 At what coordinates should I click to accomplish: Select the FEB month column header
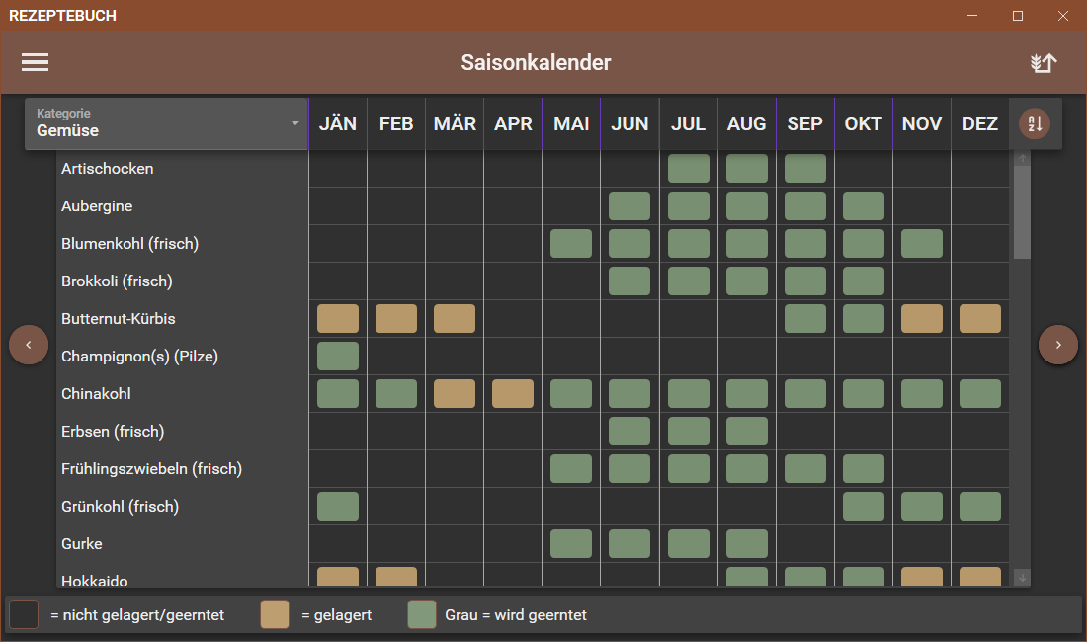click(x=396, y=124)
